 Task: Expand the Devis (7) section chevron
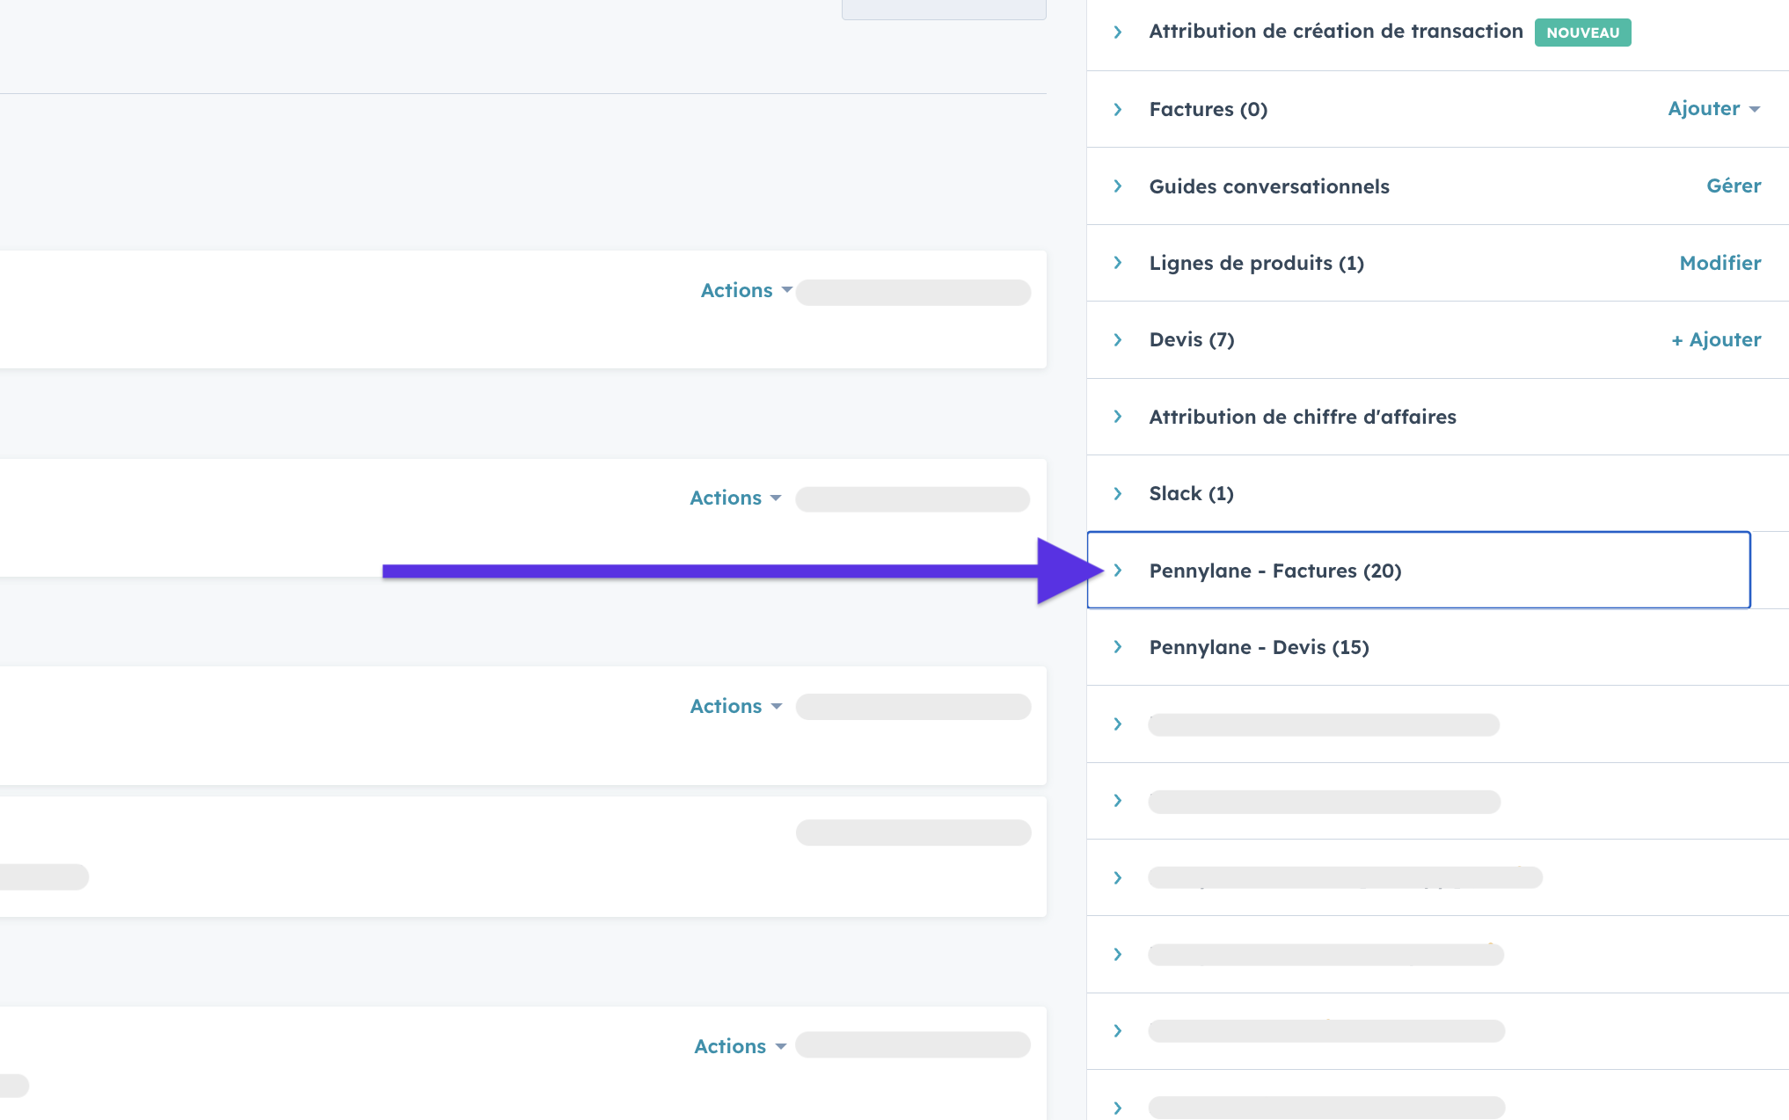[1118, 339]
